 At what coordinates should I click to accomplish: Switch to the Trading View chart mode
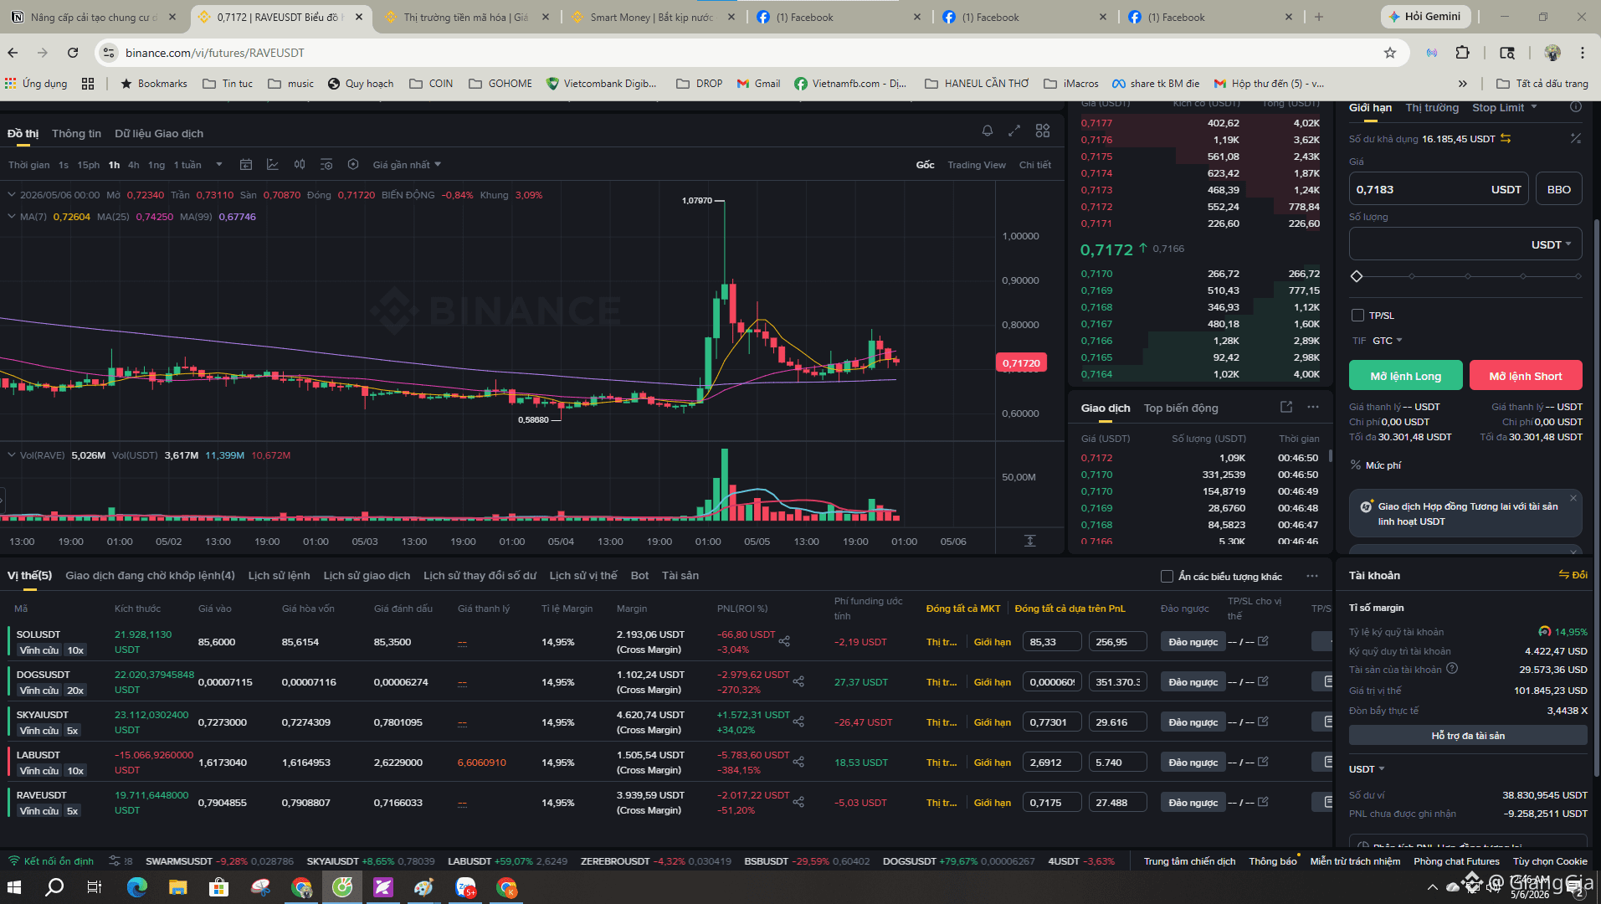point(977,165)
